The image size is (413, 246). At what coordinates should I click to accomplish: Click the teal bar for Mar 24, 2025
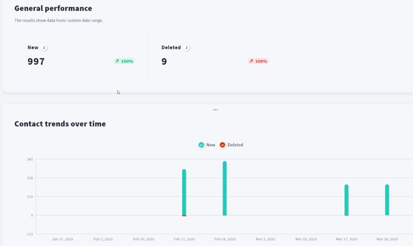(x=387, y=200)
